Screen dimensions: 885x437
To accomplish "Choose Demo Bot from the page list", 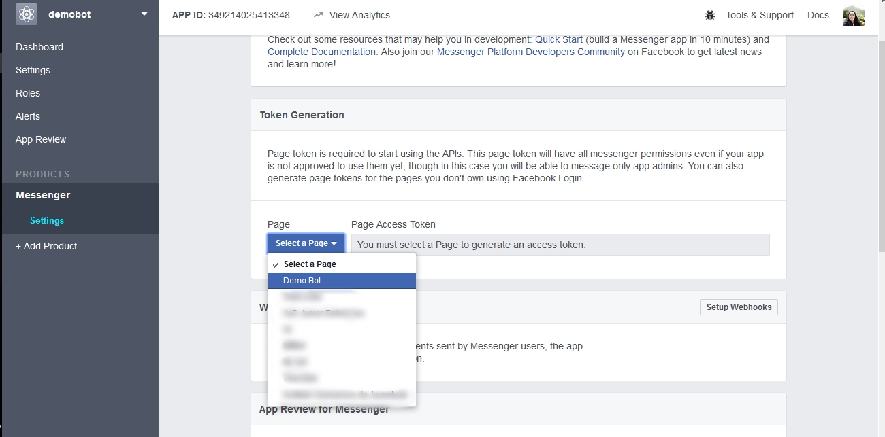I will pyautogui.click(x=342, y=281).
